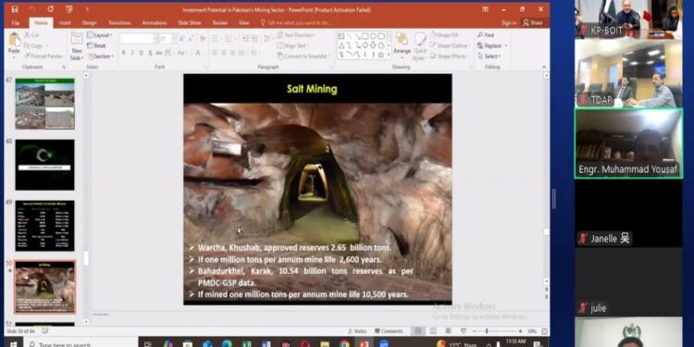
Task: Click the Chrome icon in taskbar
Action: coord(345,343)
